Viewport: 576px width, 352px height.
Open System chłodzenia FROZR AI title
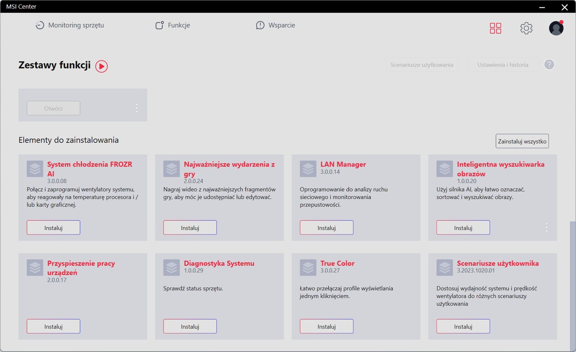coord(90,169)
